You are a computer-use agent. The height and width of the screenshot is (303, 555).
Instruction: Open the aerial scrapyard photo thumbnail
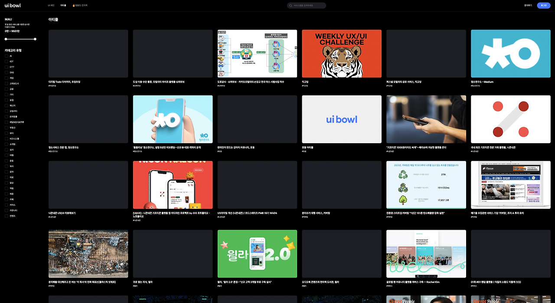88,254
